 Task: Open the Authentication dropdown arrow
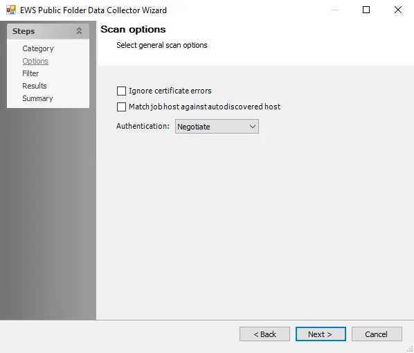[x=253, y=127]
